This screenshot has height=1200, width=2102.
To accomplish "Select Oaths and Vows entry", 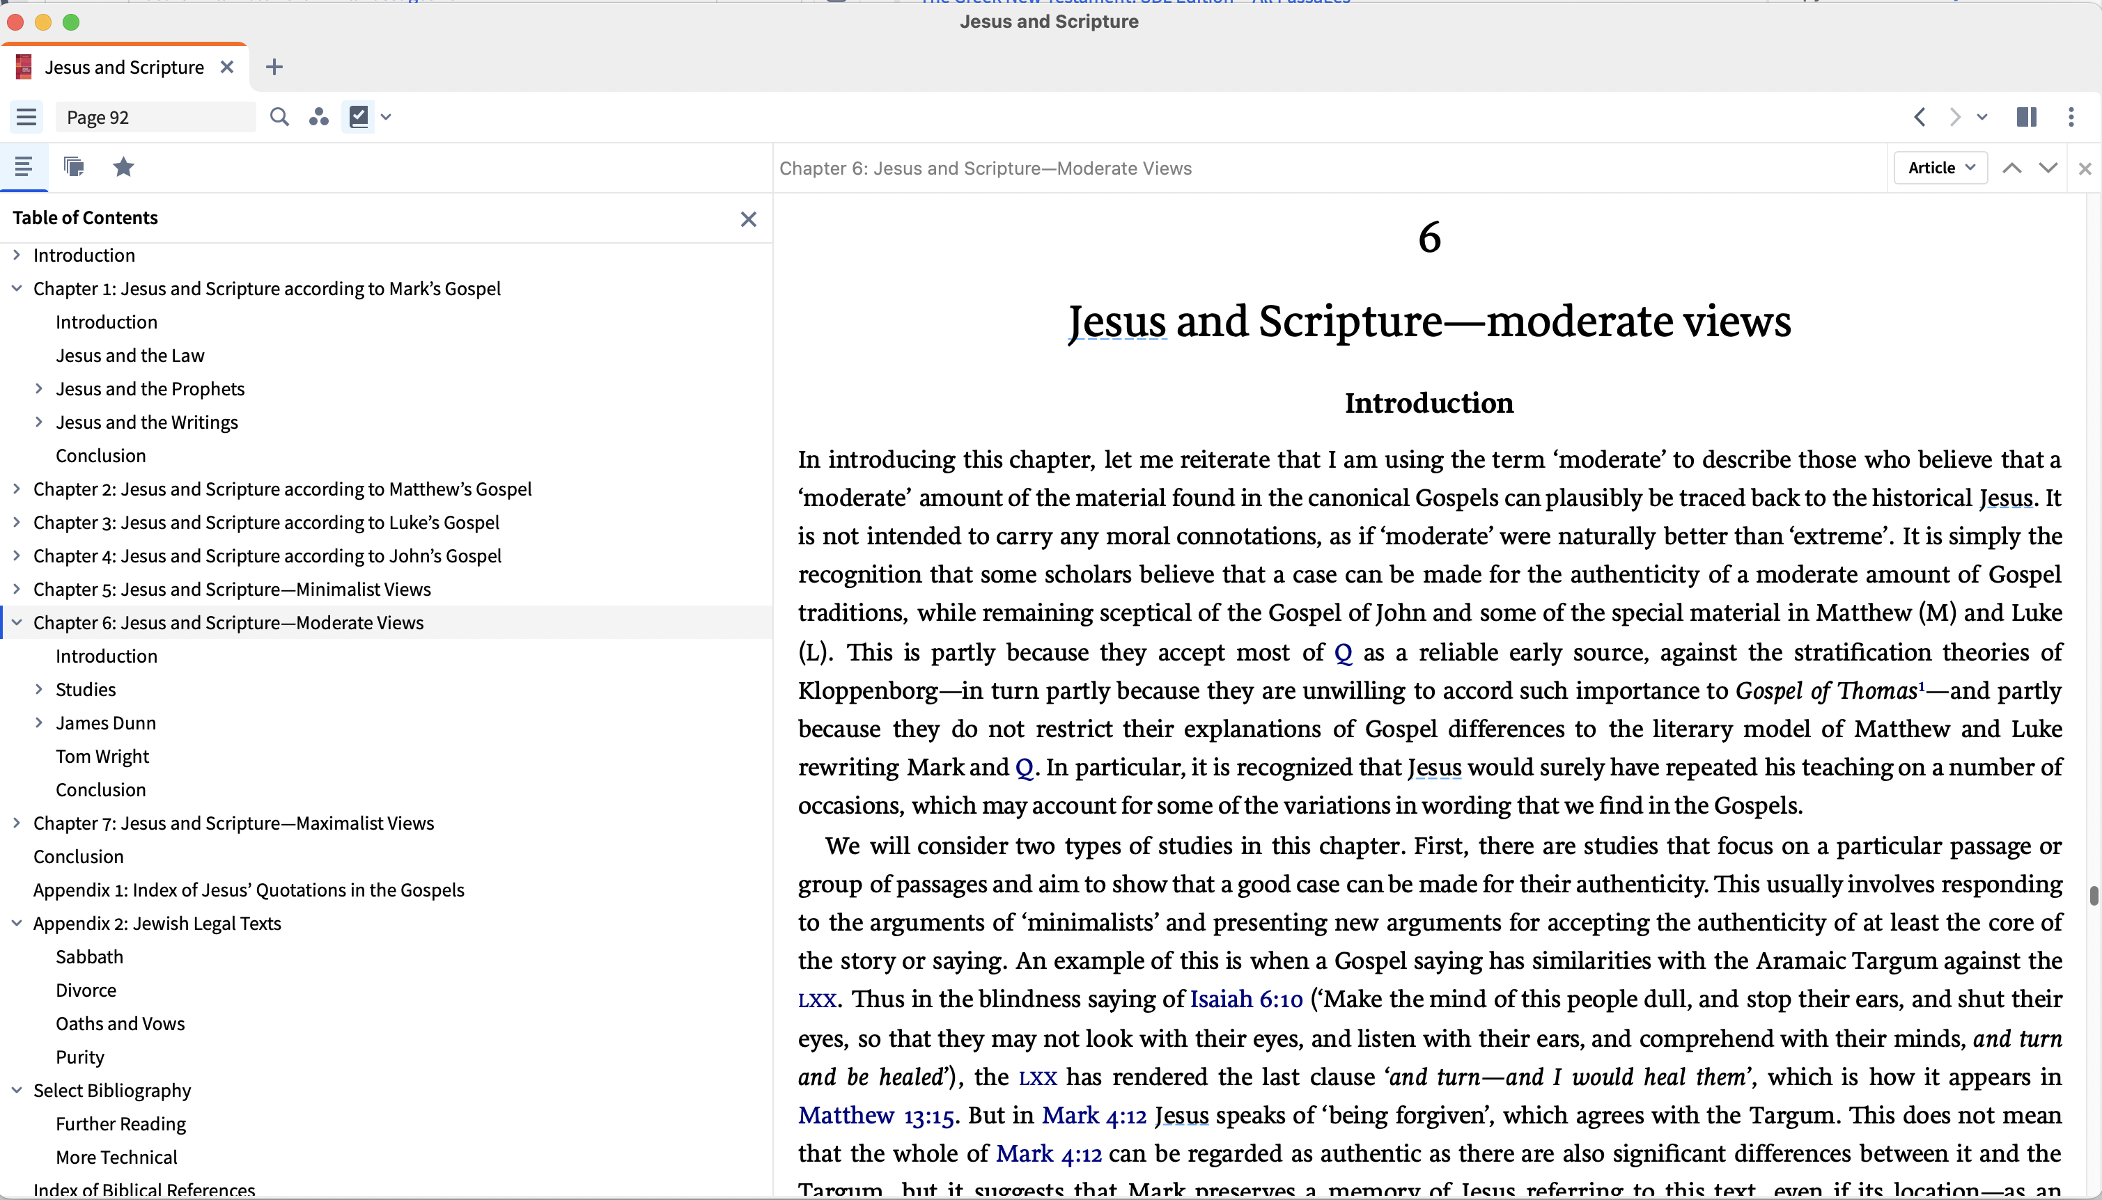I will tap(120, 1024).
